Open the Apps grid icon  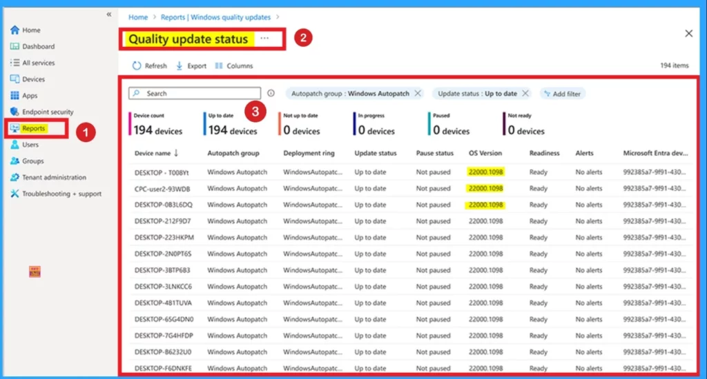(15, 95)
